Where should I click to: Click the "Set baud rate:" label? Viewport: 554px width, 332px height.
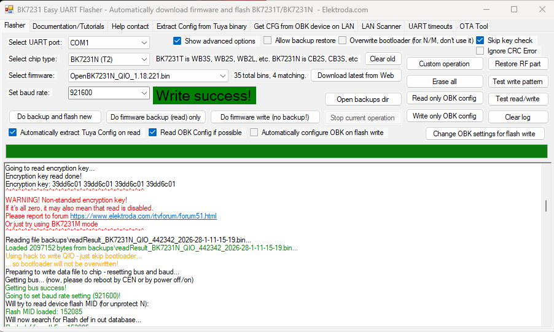pyautogui.click(x=29, y=93)
